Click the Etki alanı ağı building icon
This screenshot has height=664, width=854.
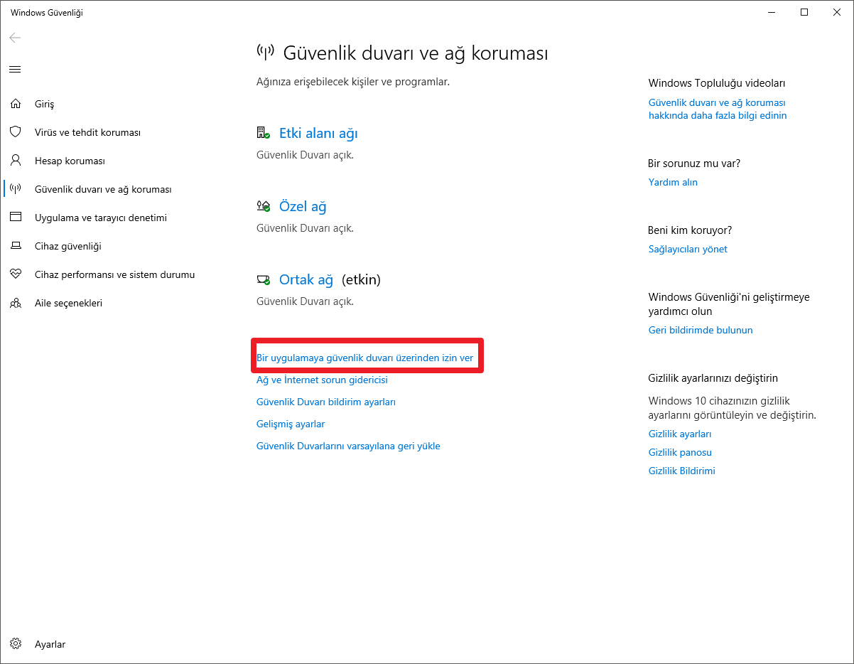tap(263, 133)
